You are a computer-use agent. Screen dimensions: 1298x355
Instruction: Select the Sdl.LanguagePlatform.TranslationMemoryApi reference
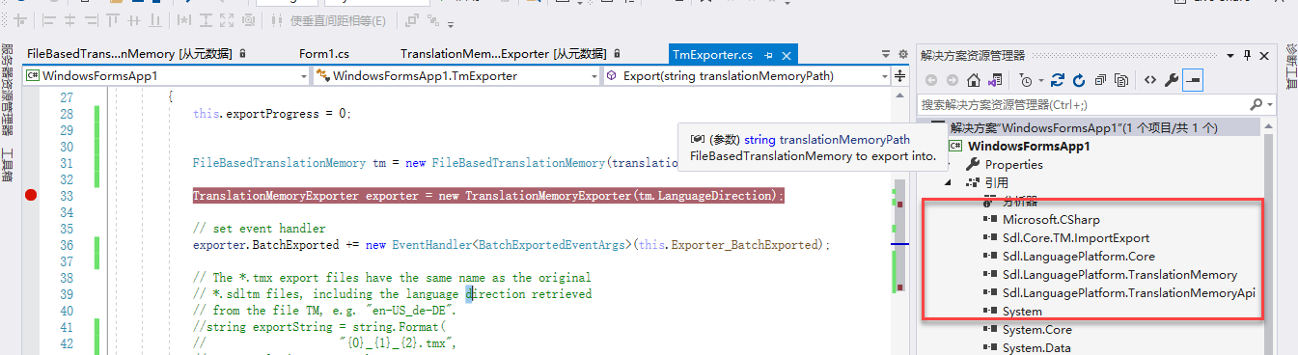1128,292
